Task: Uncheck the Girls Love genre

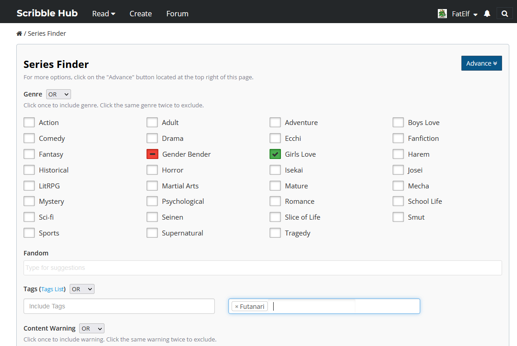Action: 275,154
